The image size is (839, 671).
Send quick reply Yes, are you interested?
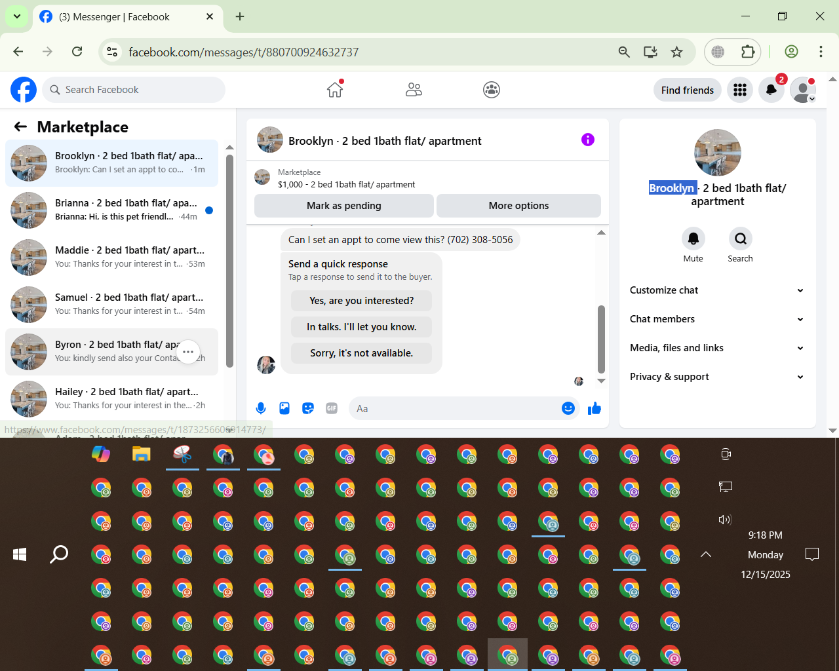362,301
